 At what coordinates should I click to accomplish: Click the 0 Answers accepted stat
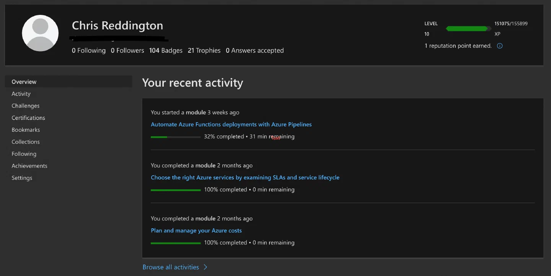pos(255,50)
